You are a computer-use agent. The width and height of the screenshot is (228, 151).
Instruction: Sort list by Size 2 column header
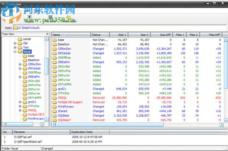(x=139, y=35)
